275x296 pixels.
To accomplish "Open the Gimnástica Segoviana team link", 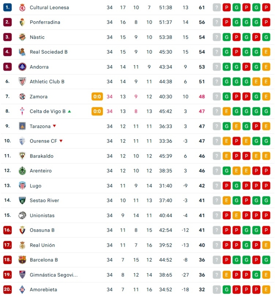I will pyautogui.click(x=54, y=275).
